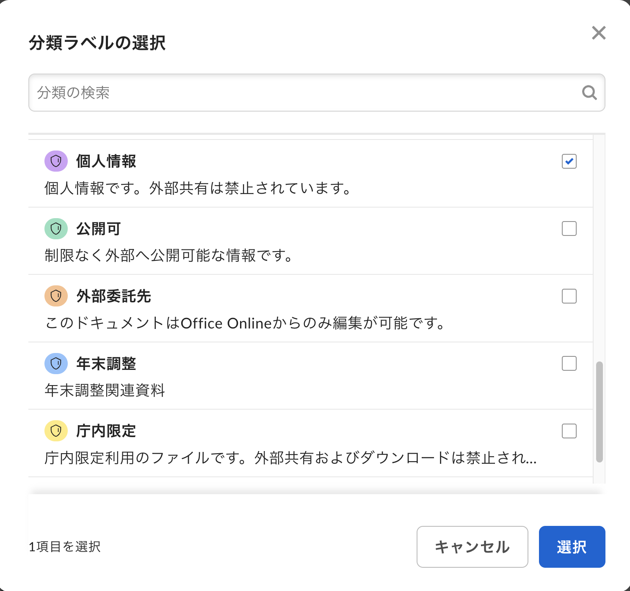This screenshot has width=630, height=591.
Task: Click the search magnifier icon
Action: (x=589, y=93)
